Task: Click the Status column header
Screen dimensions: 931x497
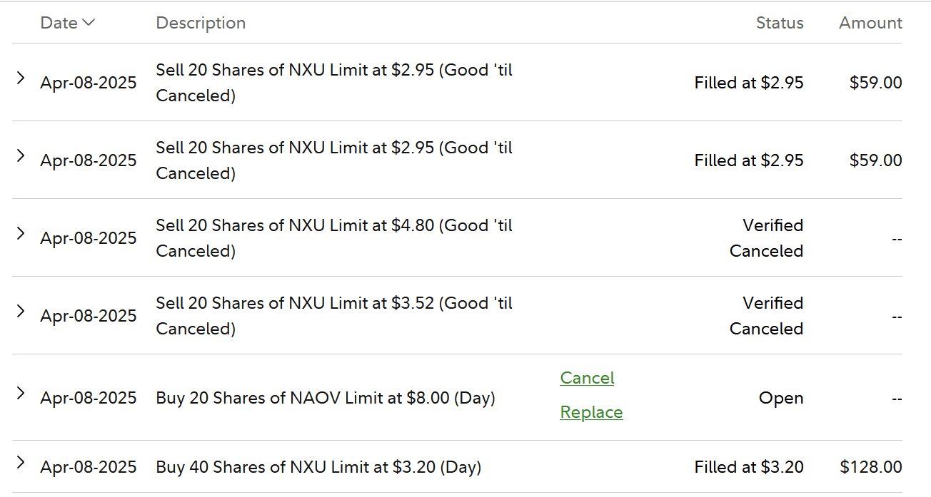Action: tap(780, 23)
